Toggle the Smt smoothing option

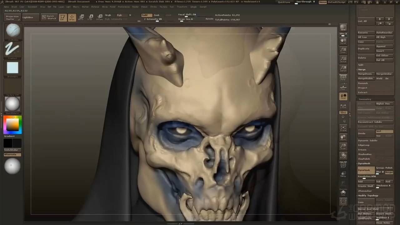pyautogui.click(x=384, y=131)
